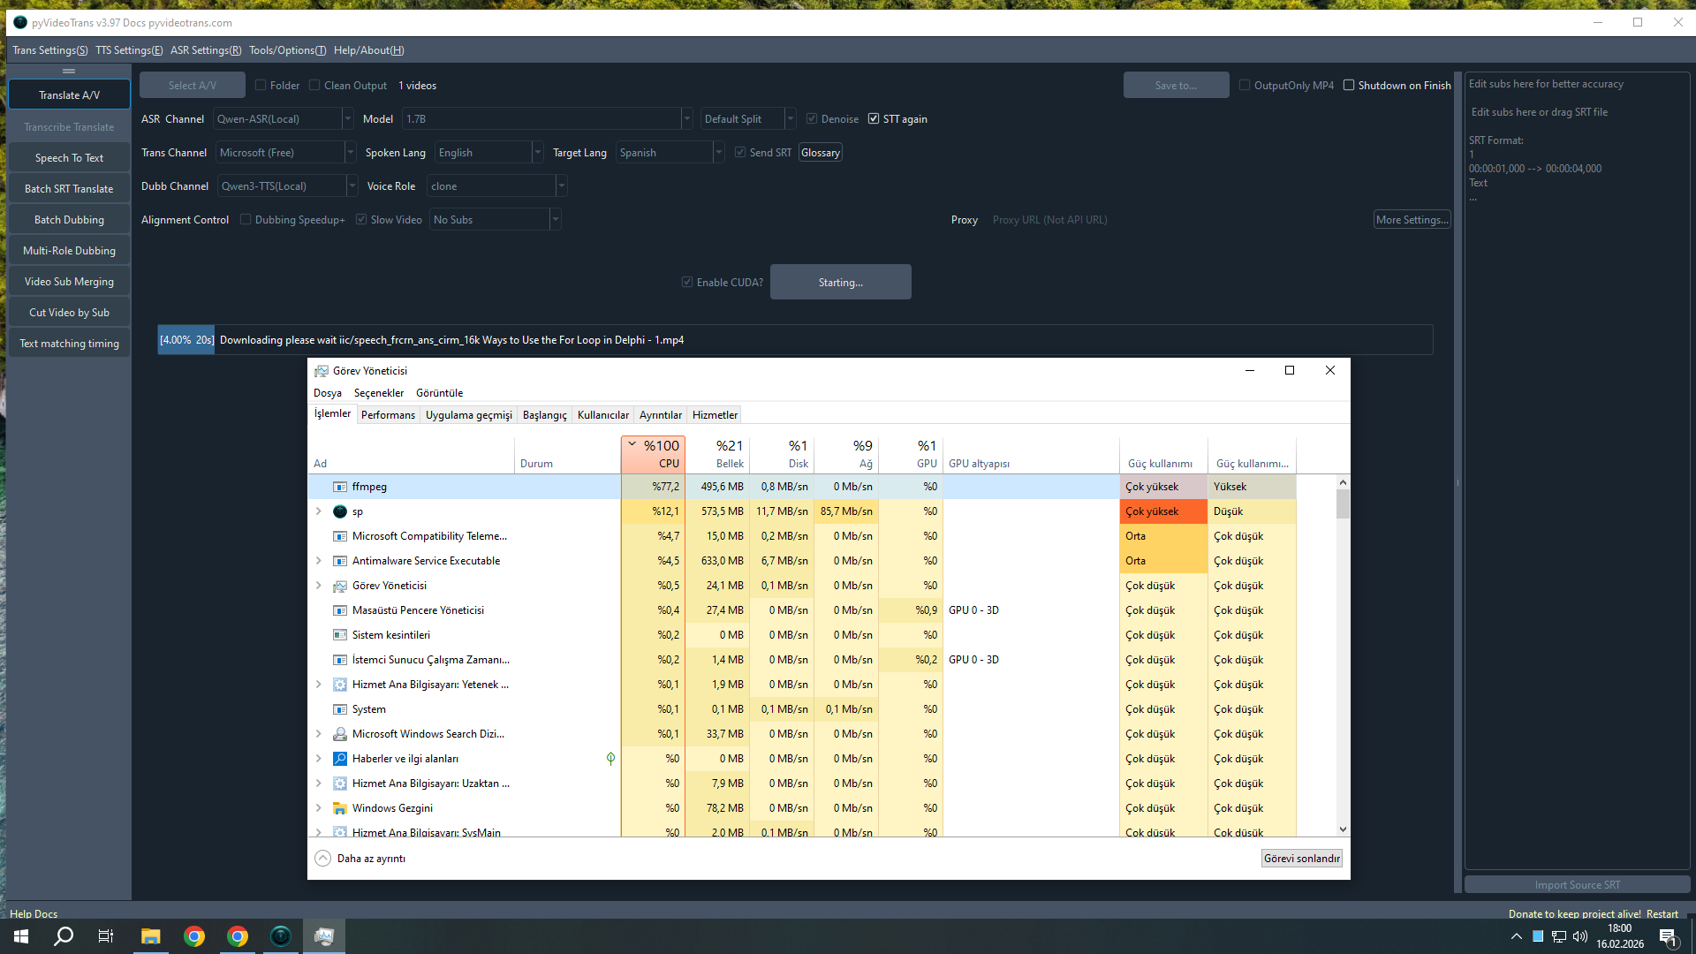Screen dimensions: 1696x954
Task: Click the sp process round icon
Action: 340,511
